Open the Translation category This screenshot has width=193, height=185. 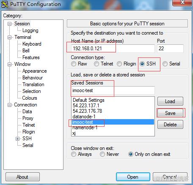(x=33, y=84)
